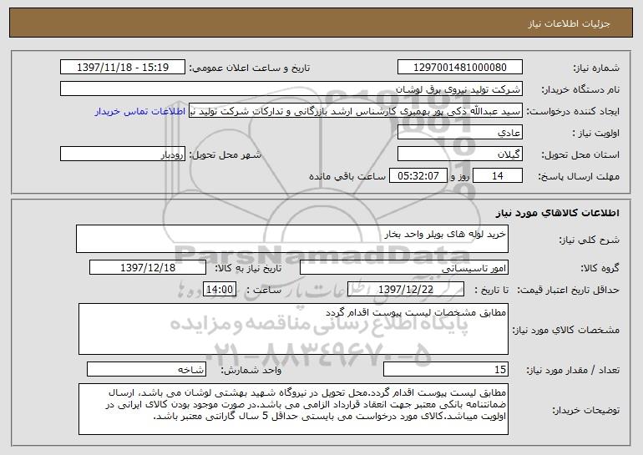Image resolution: width=643 pixels, height=455 pixels.
Task: Click the label واحد شمارش
Action: point(251,371)
